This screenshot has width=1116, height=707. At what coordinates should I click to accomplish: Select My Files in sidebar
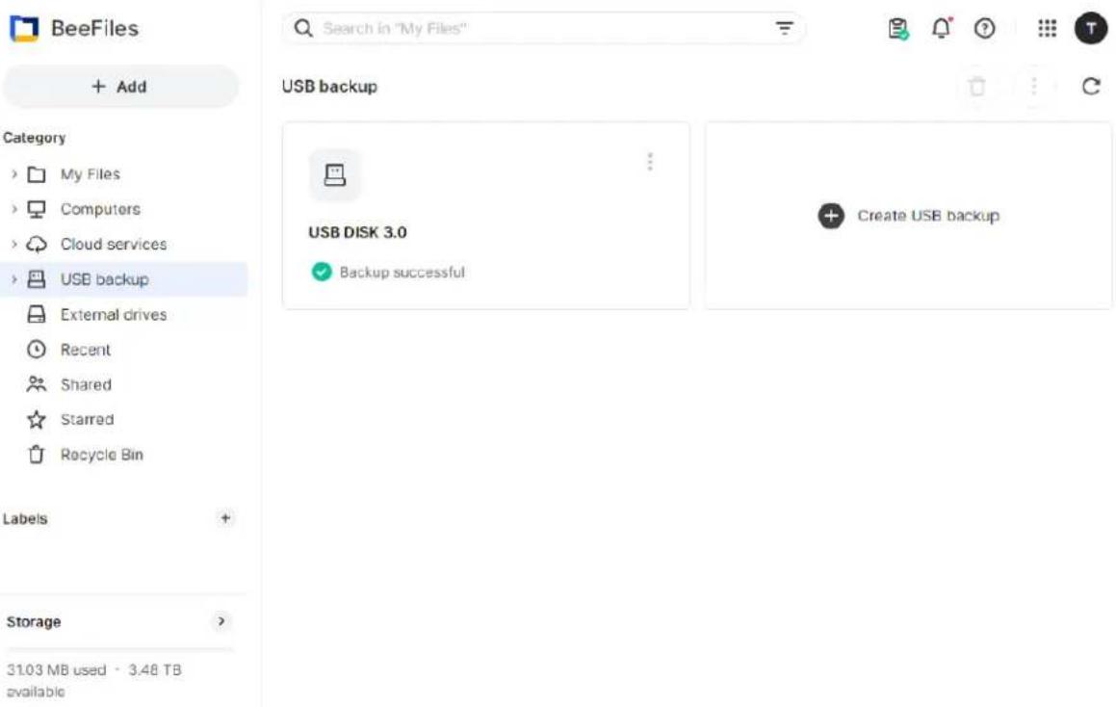pyautogui.click(x=124, y=173)
